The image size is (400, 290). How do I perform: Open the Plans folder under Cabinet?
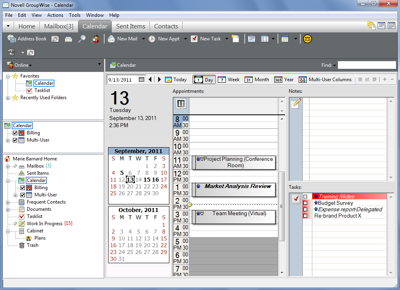click(40, 238)
